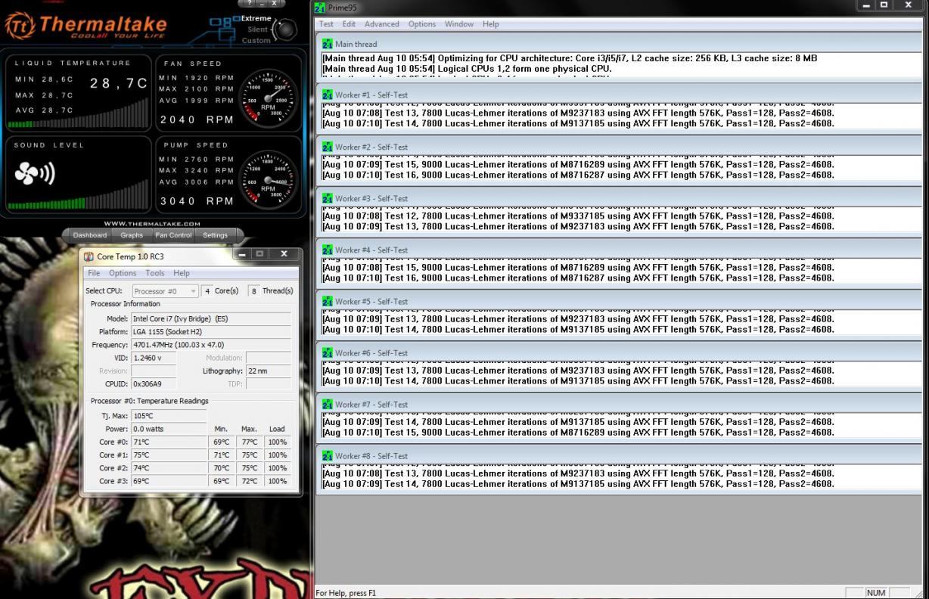Open the Core Temp Options menu
The height and width of the screenshot is (599, 929).
coord(123,273)
